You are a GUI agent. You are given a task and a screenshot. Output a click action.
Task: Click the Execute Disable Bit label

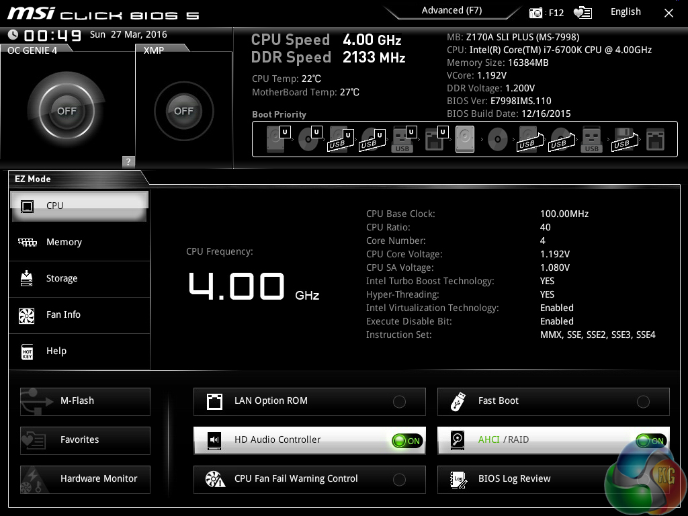[409, 321]
